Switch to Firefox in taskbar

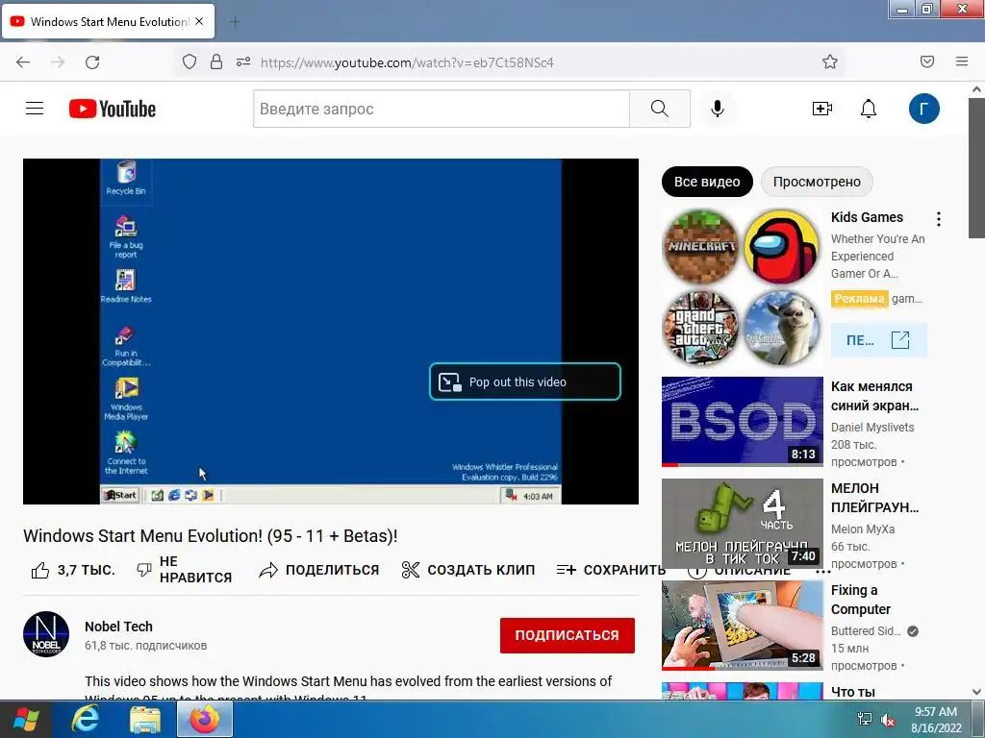(x=205, y=719)
